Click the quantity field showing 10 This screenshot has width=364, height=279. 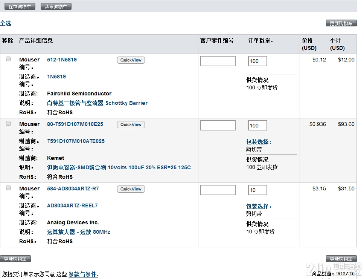click(257, 190)
